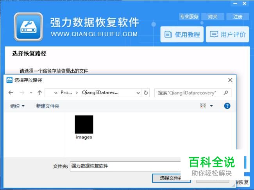This screenshot has height=190, width=254.
Task: Open the blue help question icon
Action: [227, 106]
